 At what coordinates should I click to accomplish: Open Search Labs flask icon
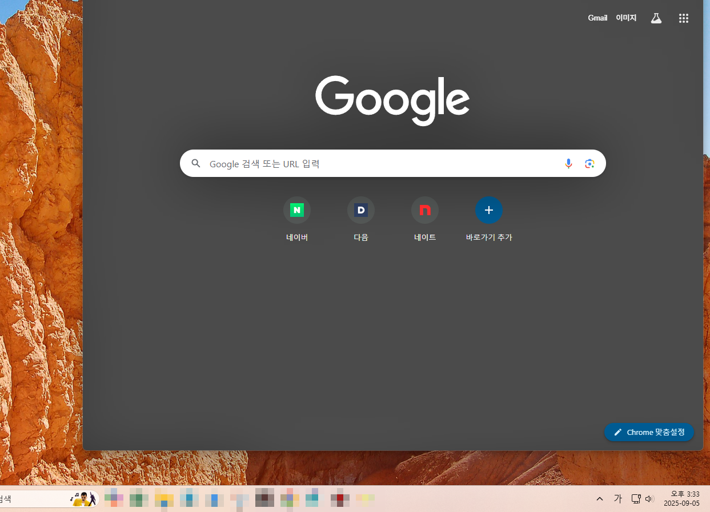click(x=656, y=18)
